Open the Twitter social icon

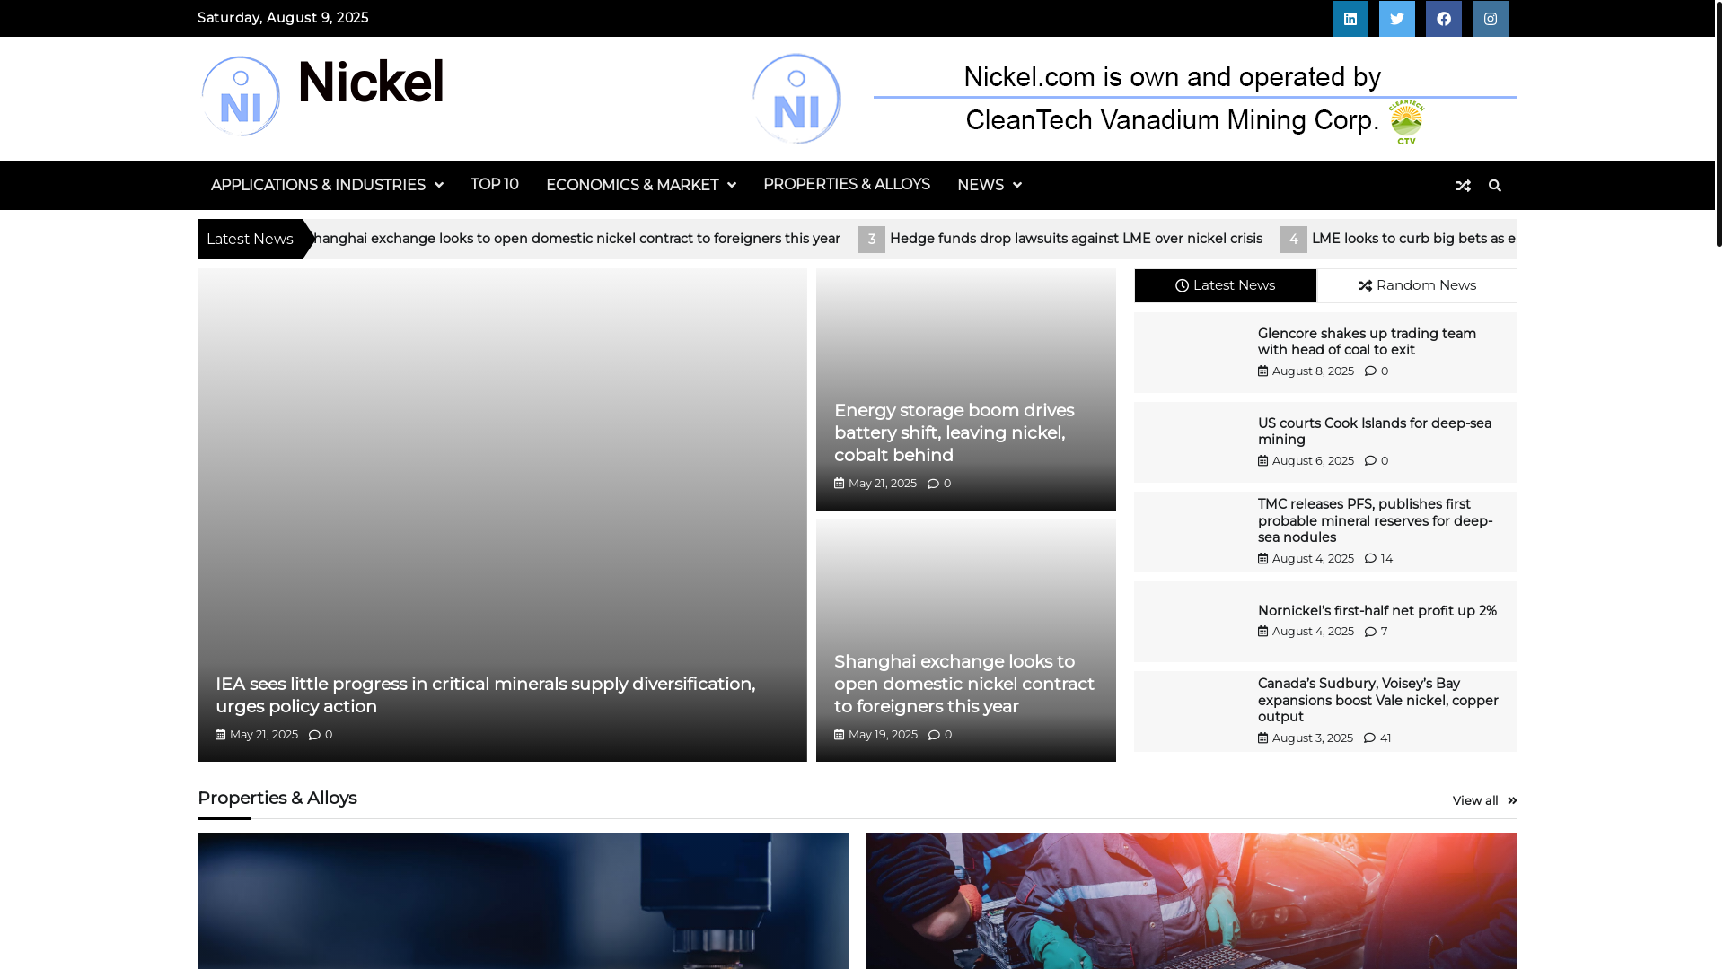pos(1396,19)
